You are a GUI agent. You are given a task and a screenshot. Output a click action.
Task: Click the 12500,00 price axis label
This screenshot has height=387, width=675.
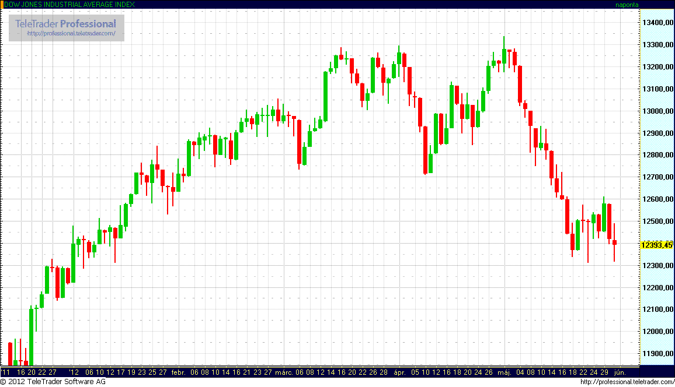658,221
